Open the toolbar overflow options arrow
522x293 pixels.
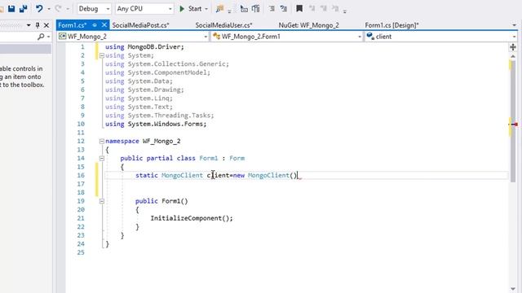point(345,11)
